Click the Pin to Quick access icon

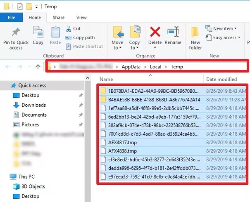(x=16, y=32)
